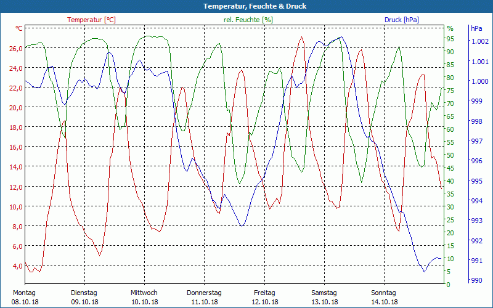Image resolution: width=493 pixels, height=308 pixels.
Task: Click the '45' humidity axis value
Action: [x=450, y=168]
